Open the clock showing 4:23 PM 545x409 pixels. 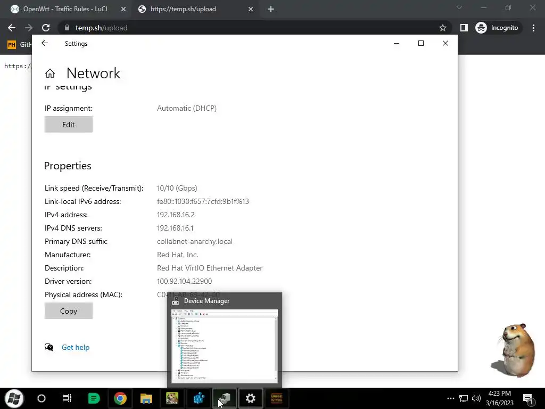[x=500, y=398]
